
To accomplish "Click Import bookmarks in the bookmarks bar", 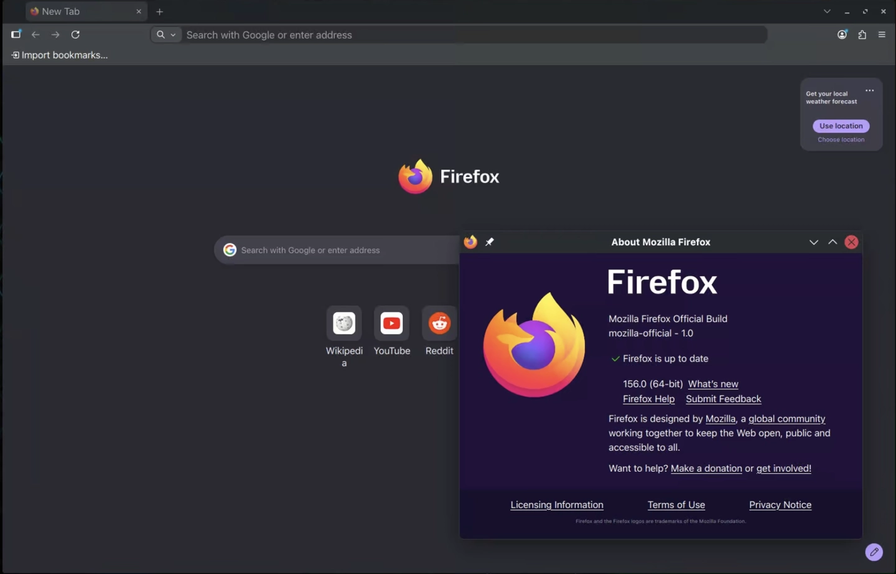I will (x=60, y=55).
